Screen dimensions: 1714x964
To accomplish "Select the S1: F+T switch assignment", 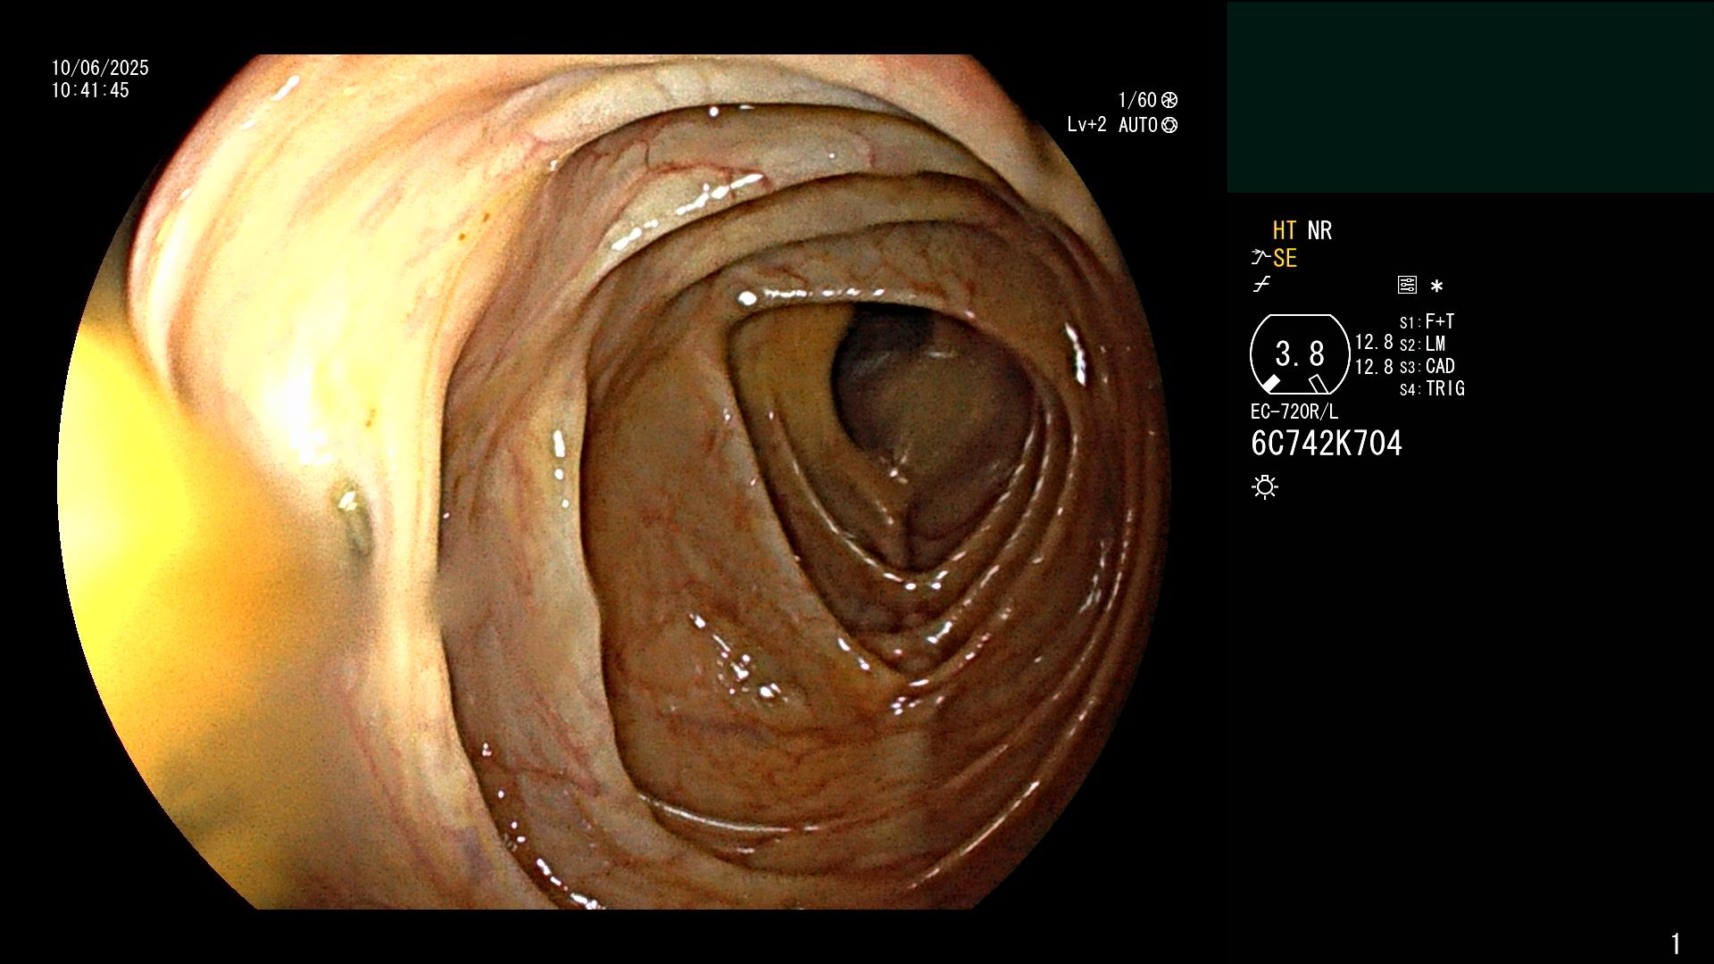I will pos(1427,321).
